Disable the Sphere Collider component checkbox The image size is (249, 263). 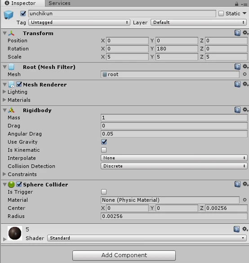pyautogui.click(x=19, y=184)
